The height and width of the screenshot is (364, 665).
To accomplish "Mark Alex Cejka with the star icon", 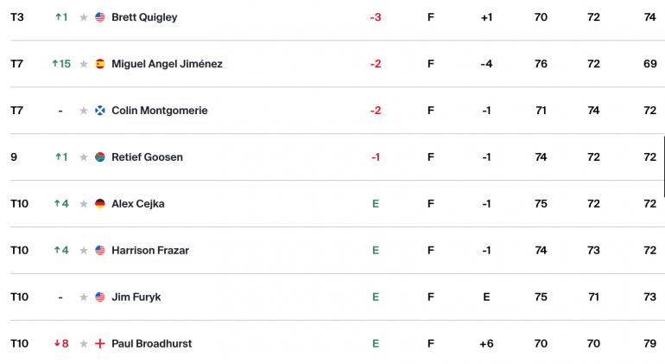I will pos(84,204).
